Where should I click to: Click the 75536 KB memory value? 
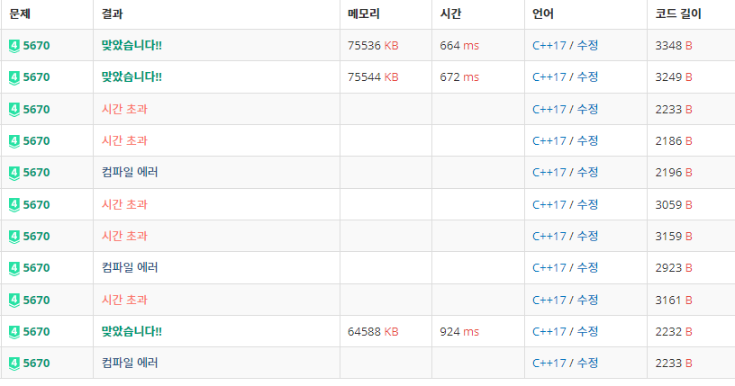[x=373, y=46]
